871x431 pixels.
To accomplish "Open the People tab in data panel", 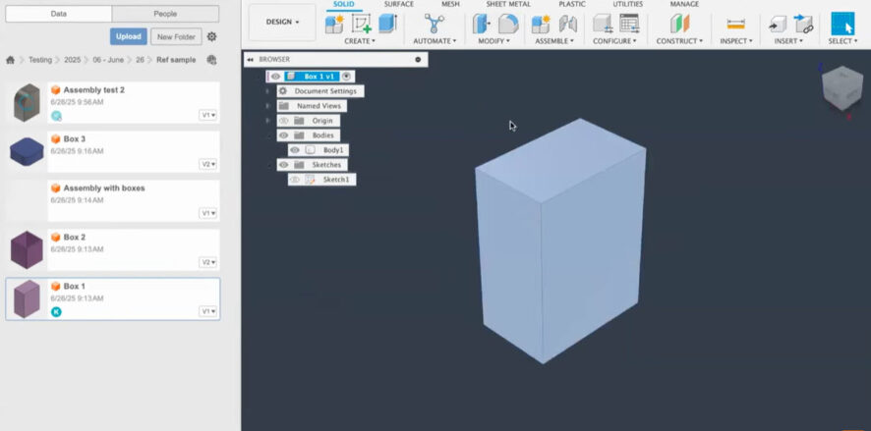I will [165, 14].
